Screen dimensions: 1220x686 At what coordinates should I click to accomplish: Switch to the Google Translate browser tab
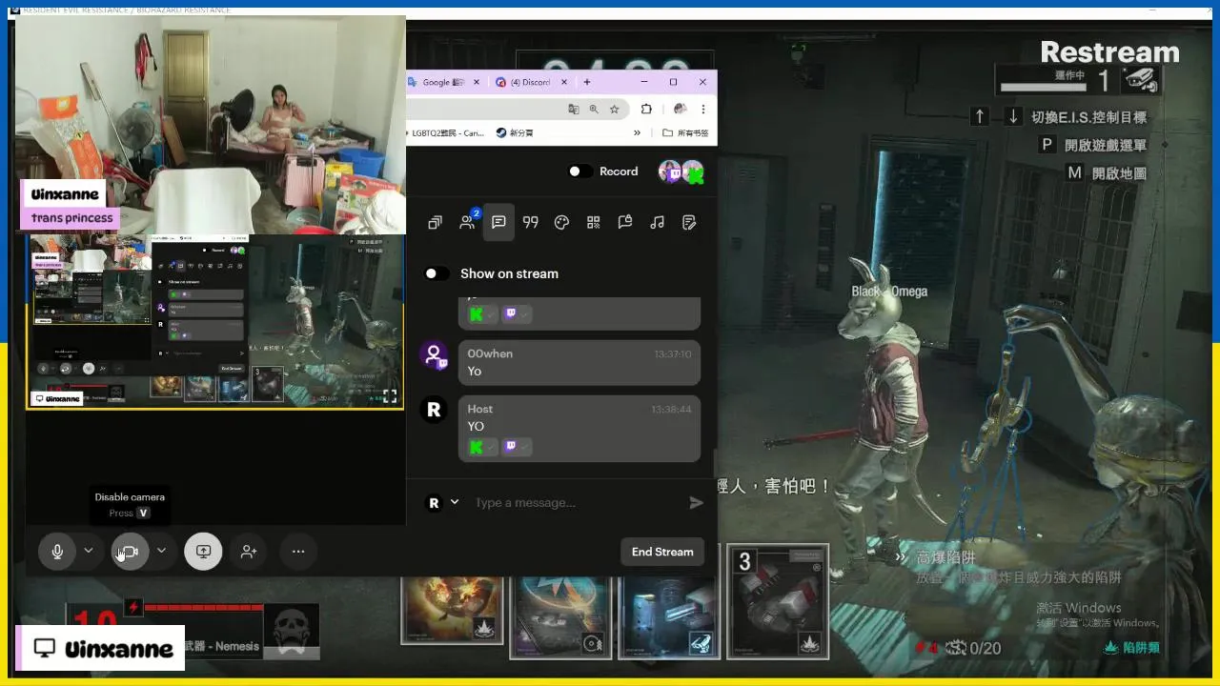coord(444,82)
